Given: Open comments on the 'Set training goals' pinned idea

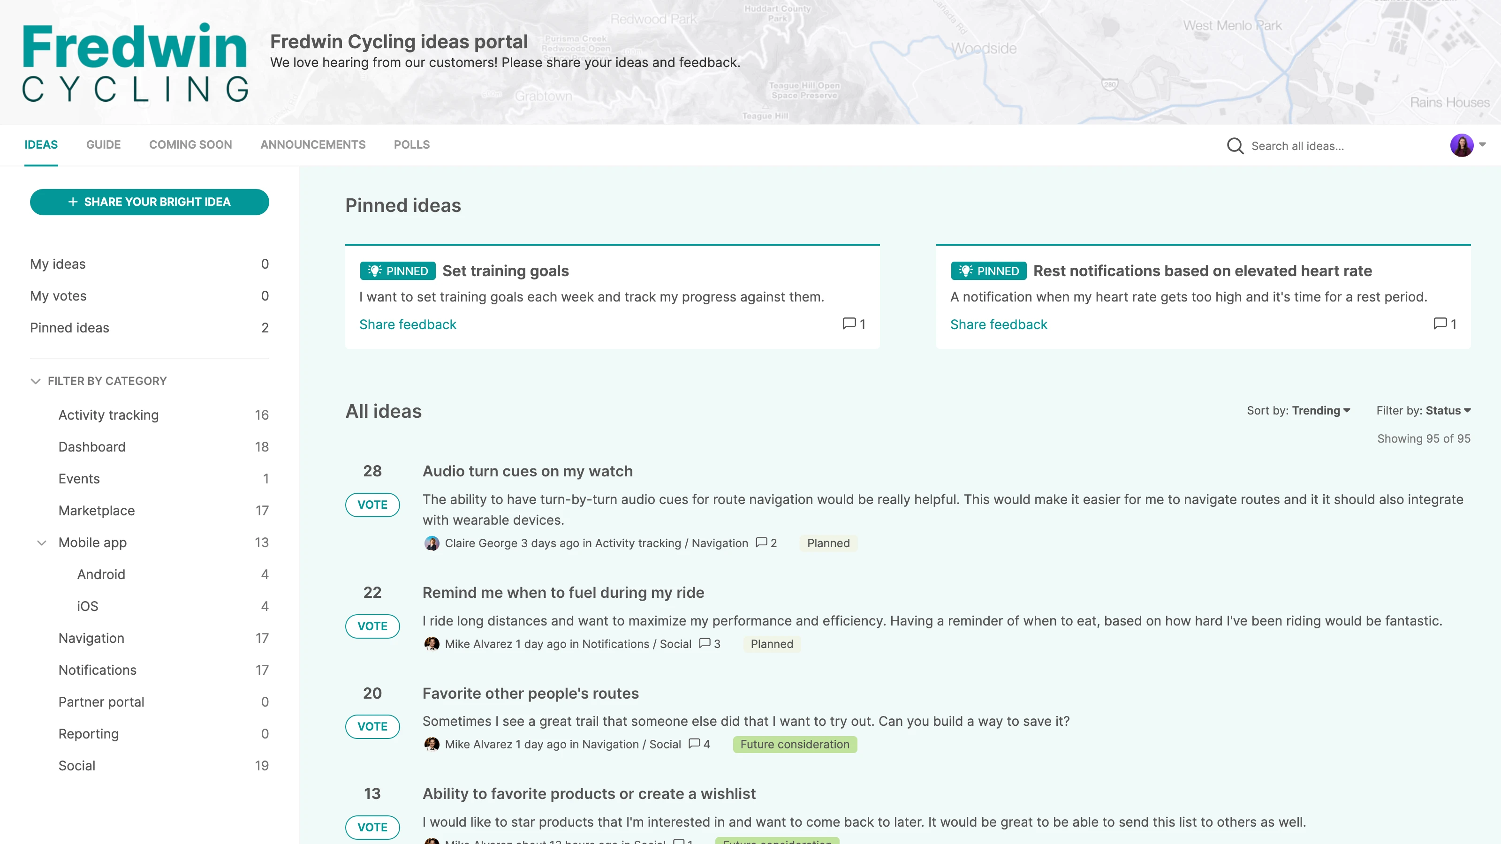Looking at the screenshot, I should coord(852,324).
